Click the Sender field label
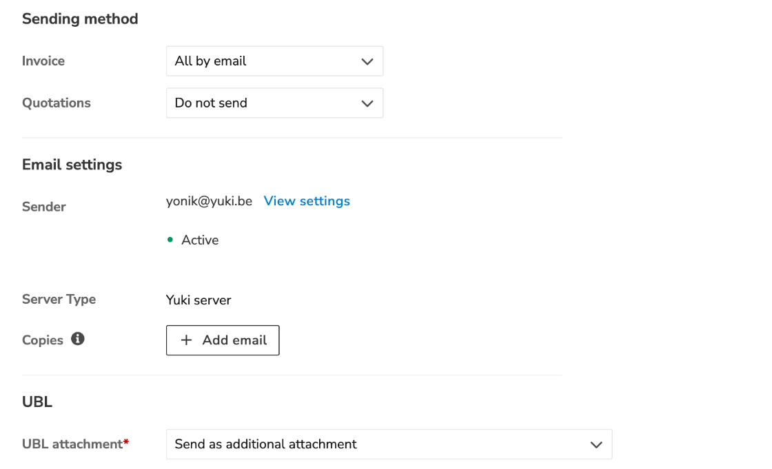 coord(44,207)
